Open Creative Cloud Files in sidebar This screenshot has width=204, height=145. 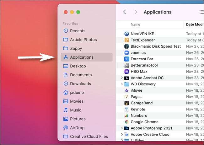pyautogui.click(x=87, y=137)
